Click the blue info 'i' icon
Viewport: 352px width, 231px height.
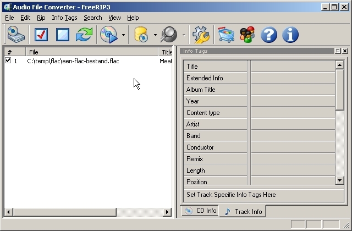pyautogui.click(x=290, y=35)
